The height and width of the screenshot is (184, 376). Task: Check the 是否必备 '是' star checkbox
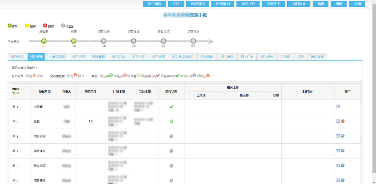[x=27, y=75]
